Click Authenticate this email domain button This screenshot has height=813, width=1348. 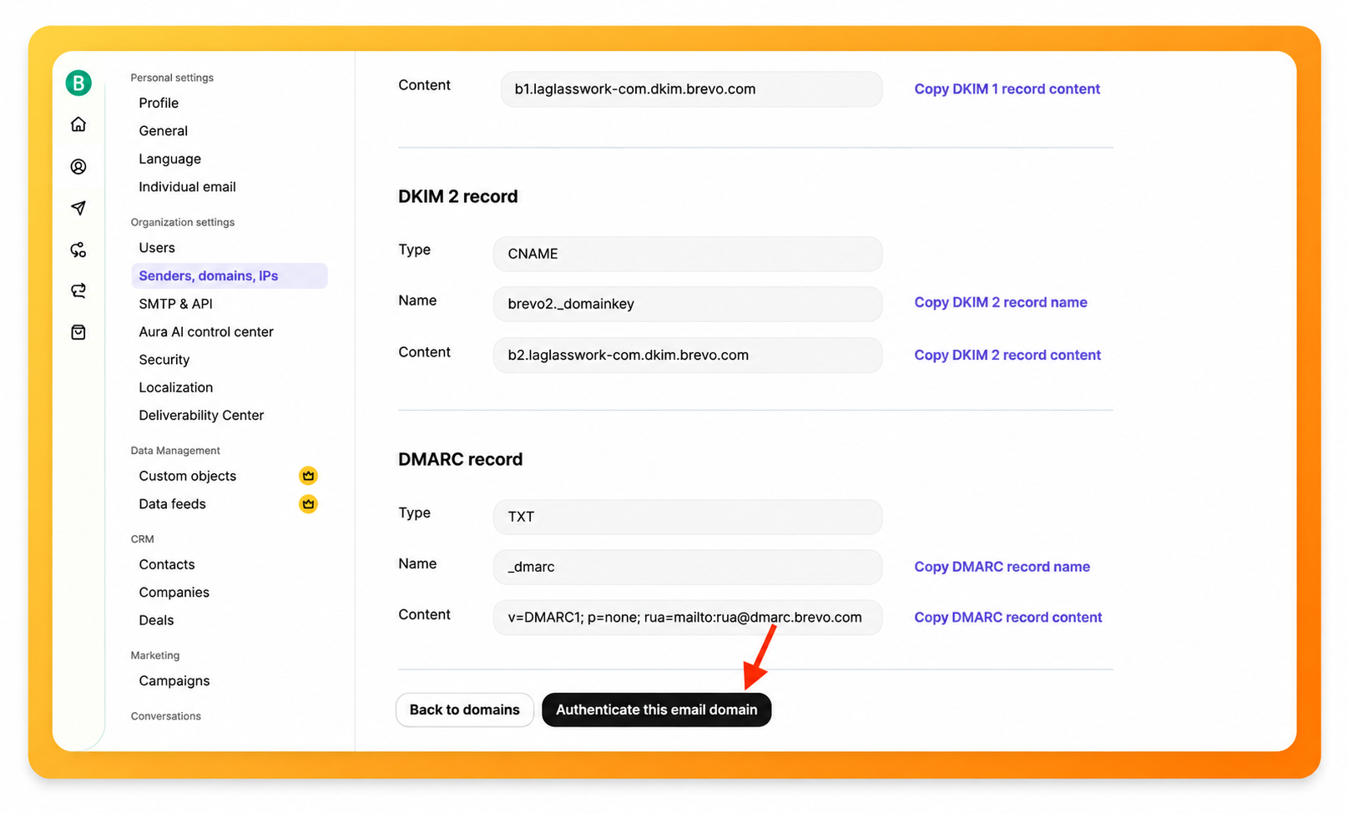click(x=657, y=709)
